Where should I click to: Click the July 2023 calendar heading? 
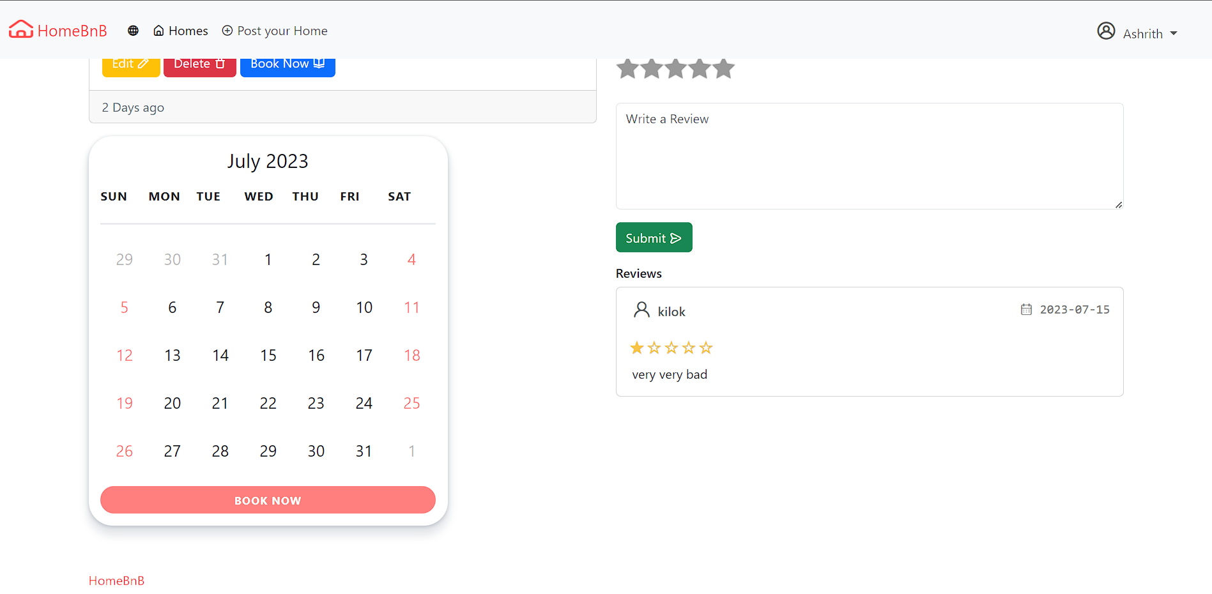(x=268, y=161)
